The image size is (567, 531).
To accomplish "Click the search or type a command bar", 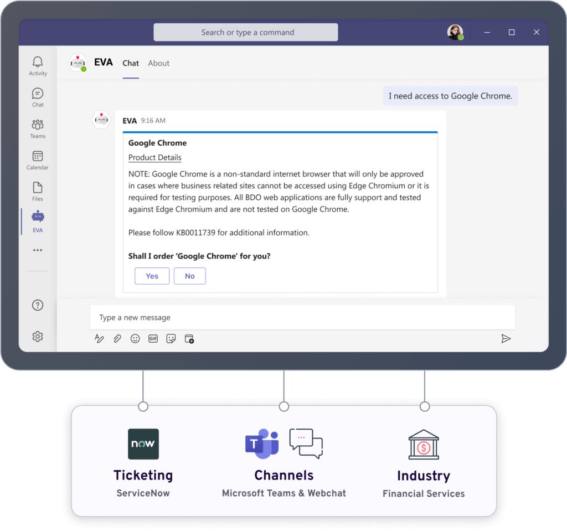I will [245, 32].
